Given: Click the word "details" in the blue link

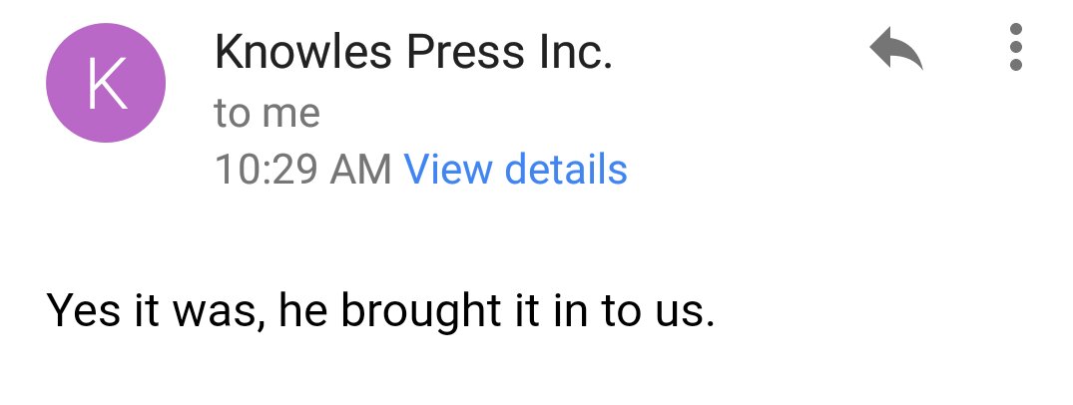Looking at the screenshot, I should coord(565,169).
